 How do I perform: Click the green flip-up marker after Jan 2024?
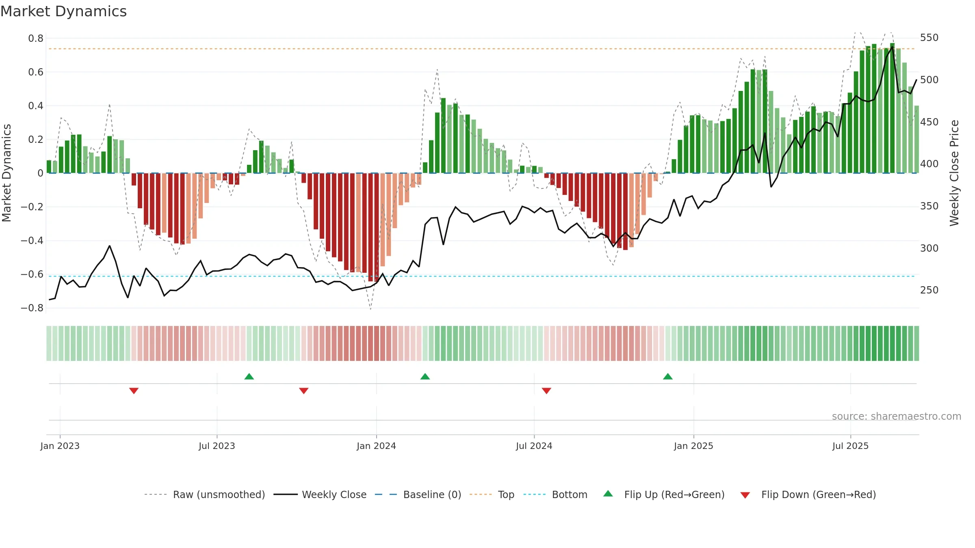point(425,376)
